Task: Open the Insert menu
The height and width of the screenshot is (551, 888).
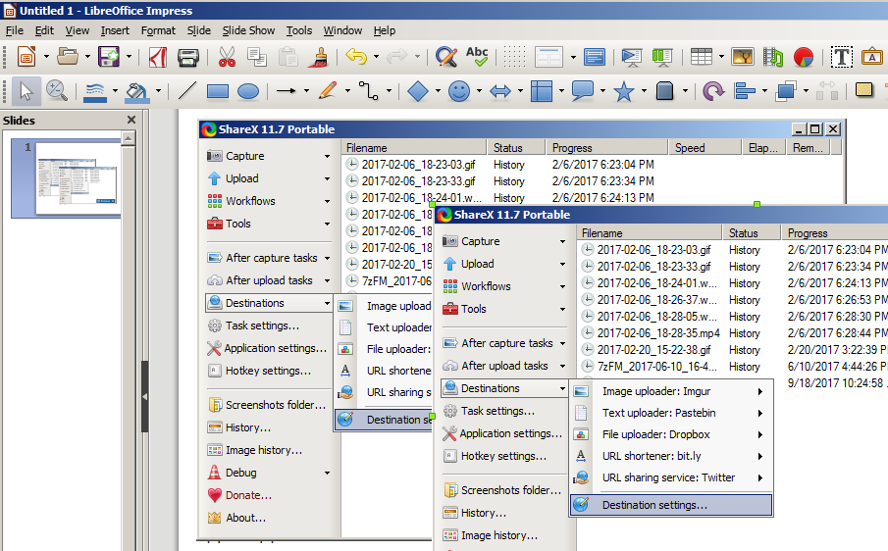Action: pyautogui.click(x=115, y=30)
